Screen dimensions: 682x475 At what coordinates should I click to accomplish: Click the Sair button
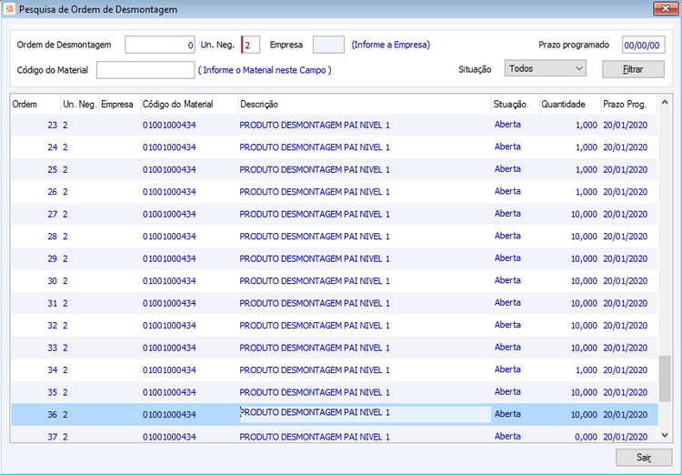pos(643,456)
